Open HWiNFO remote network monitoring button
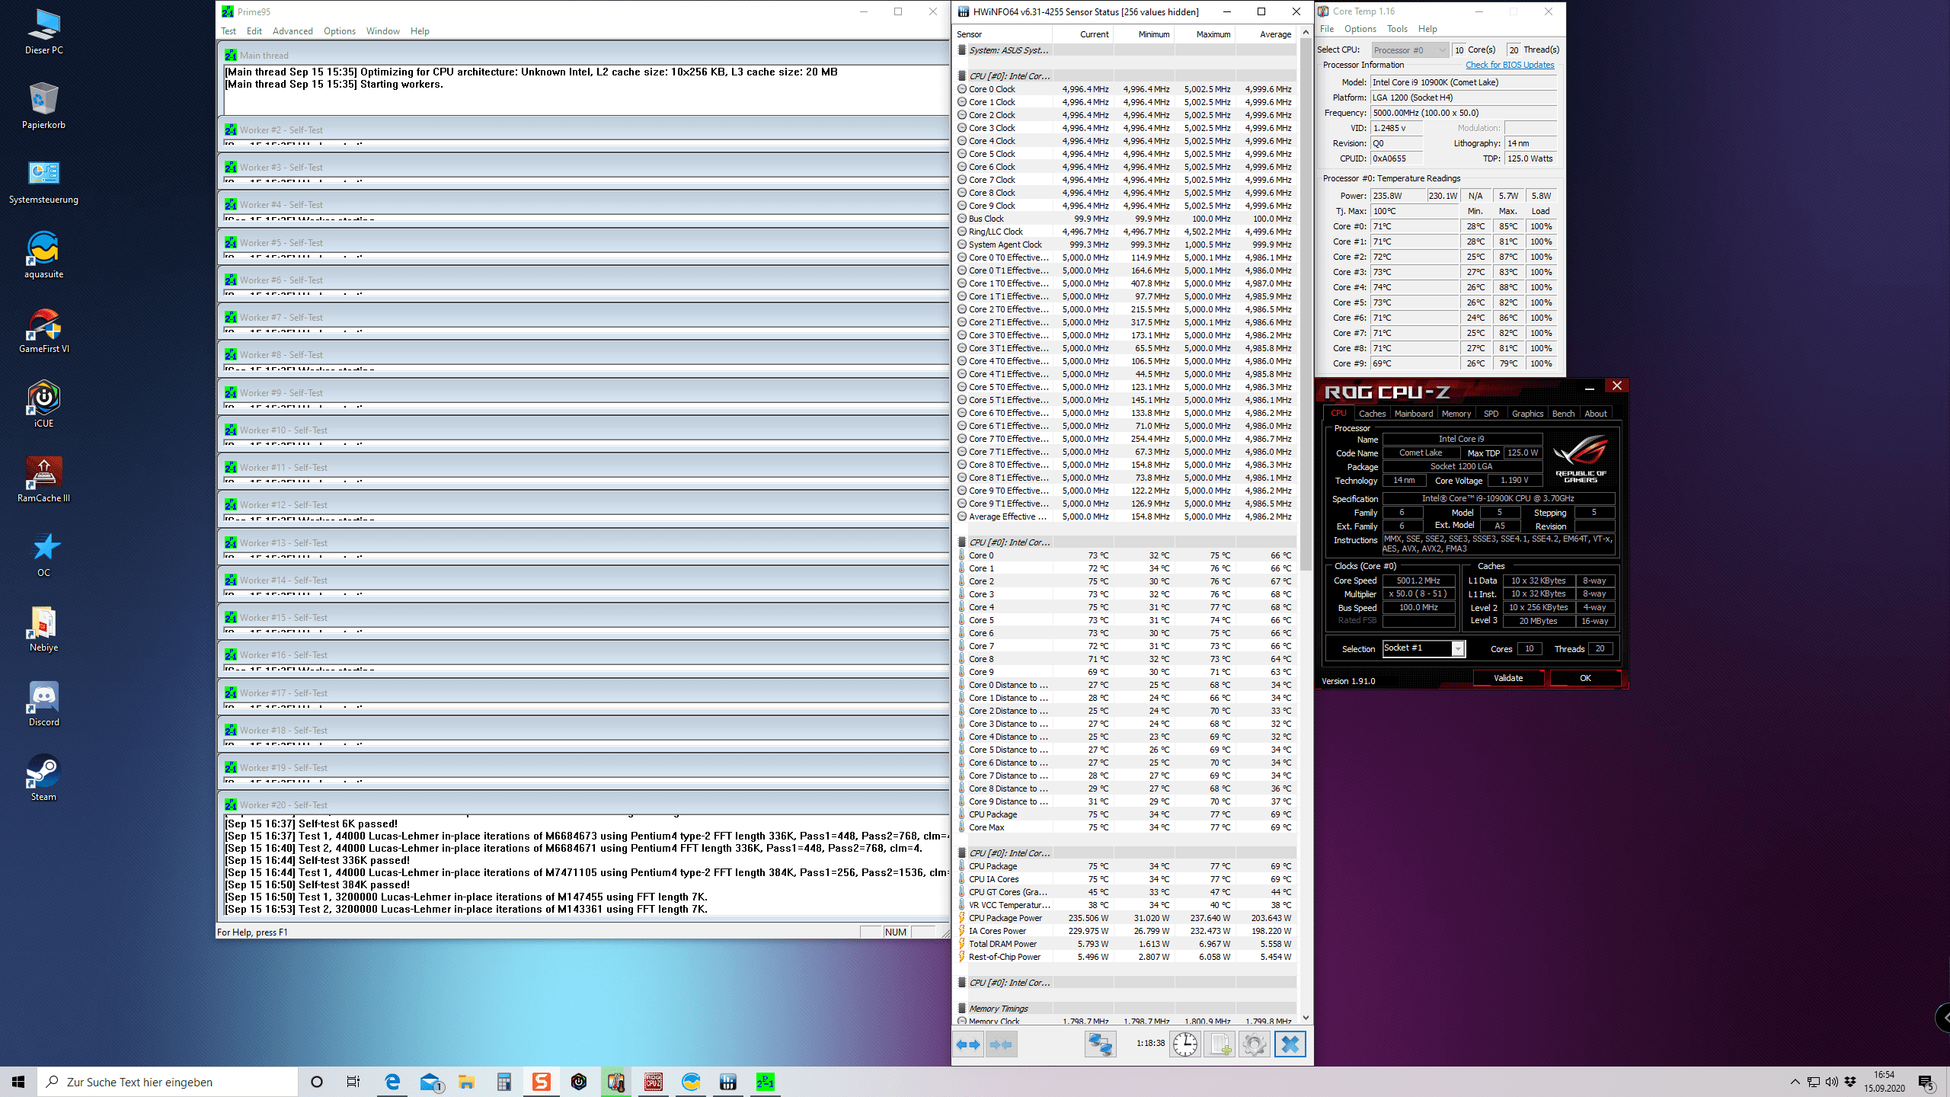Screen dimensions: 1950x1097 pos(1100,1044)
